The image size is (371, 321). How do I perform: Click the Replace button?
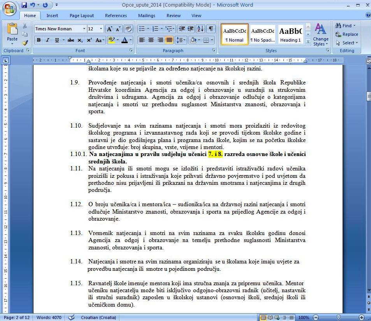(x=347, y=34)
